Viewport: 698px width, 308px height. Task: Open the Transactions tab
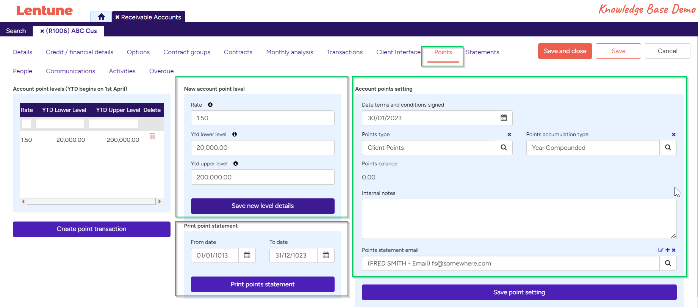(x=345, y=52)
